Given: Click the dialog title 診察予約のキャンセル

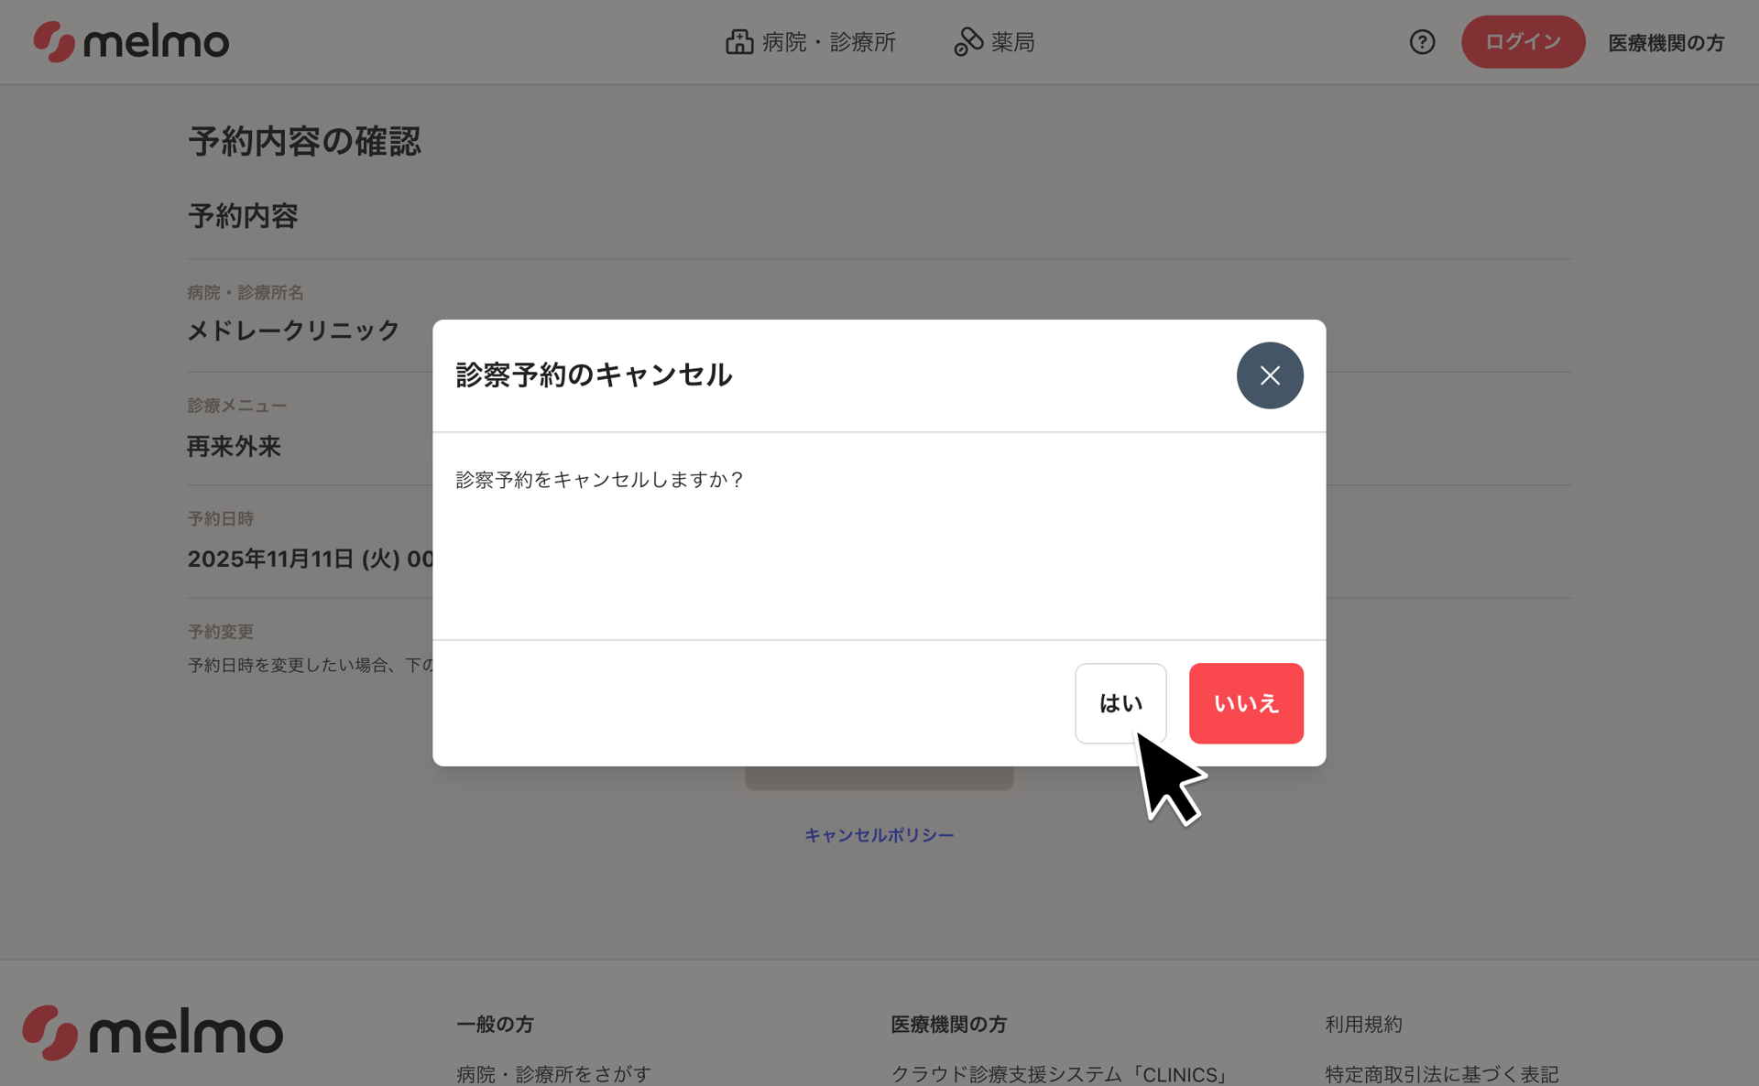Looking at the screenshot, I should click(x=594, y=375).
